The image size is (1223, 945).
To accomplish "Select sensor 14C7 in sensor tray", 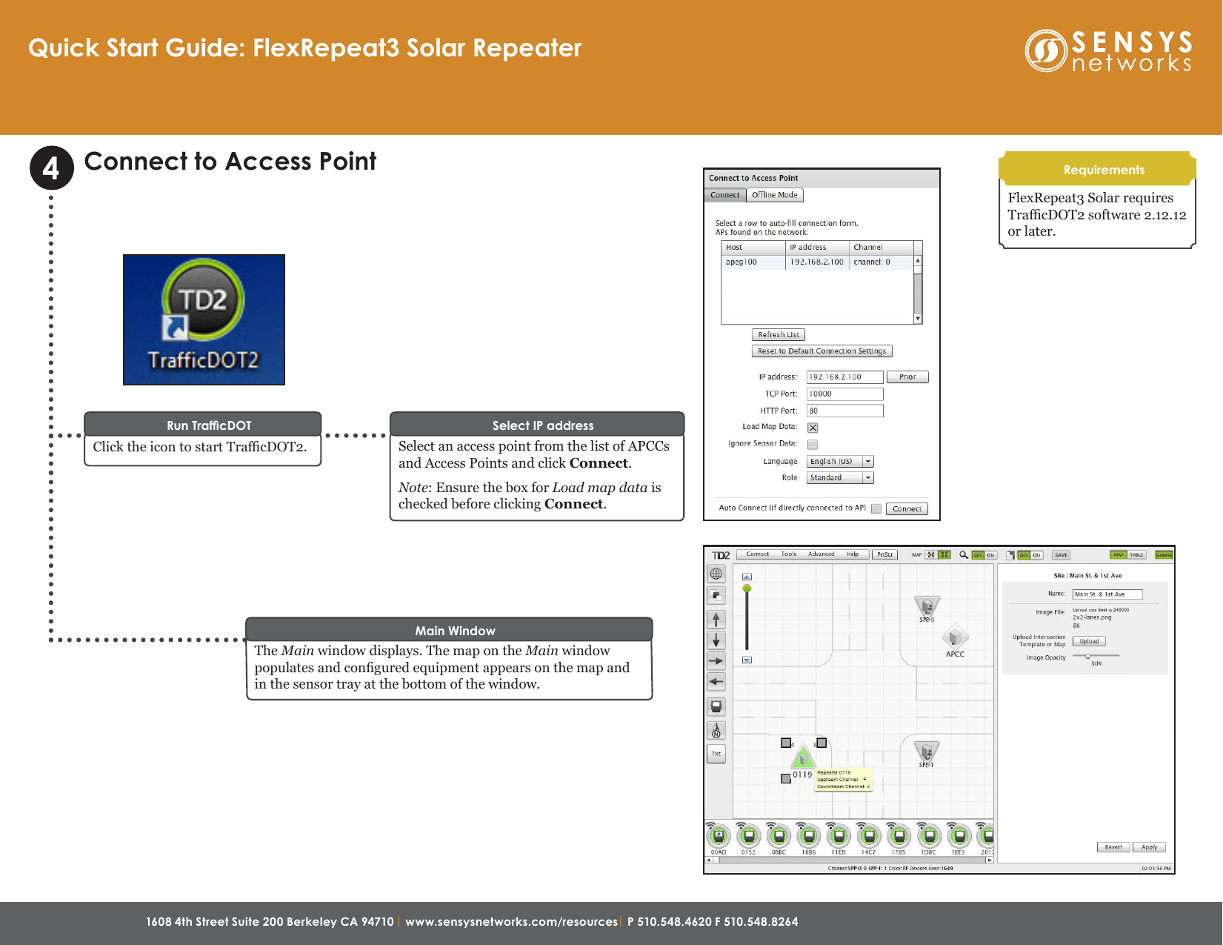I will pyautogui.click(x=869, y=838).
